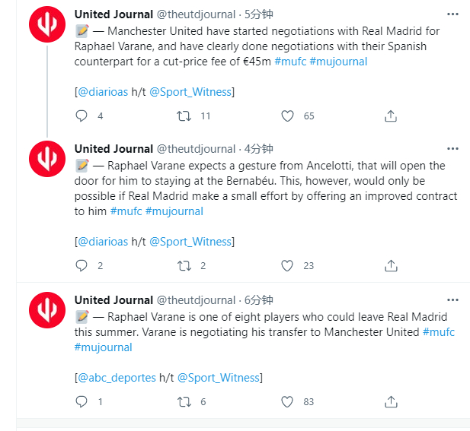Like the tweet with 65 likes
Image resolution: width=470 pixels, height=431 pixels.
click(287, 116)
